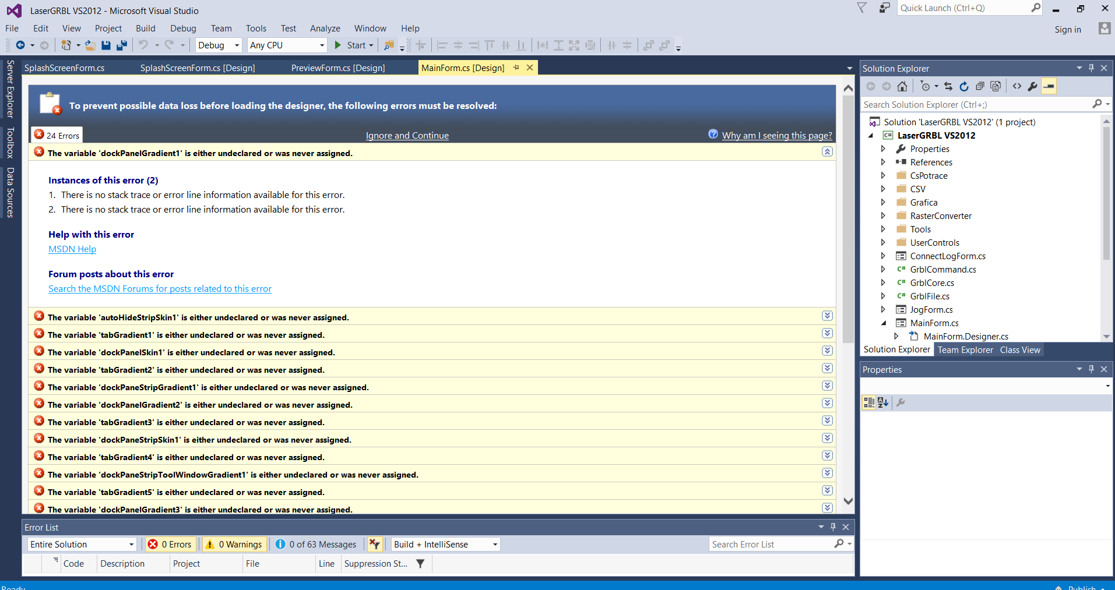The image size is (1115, 590).
Task: Open the Build menu
Action: coord(146,29)
